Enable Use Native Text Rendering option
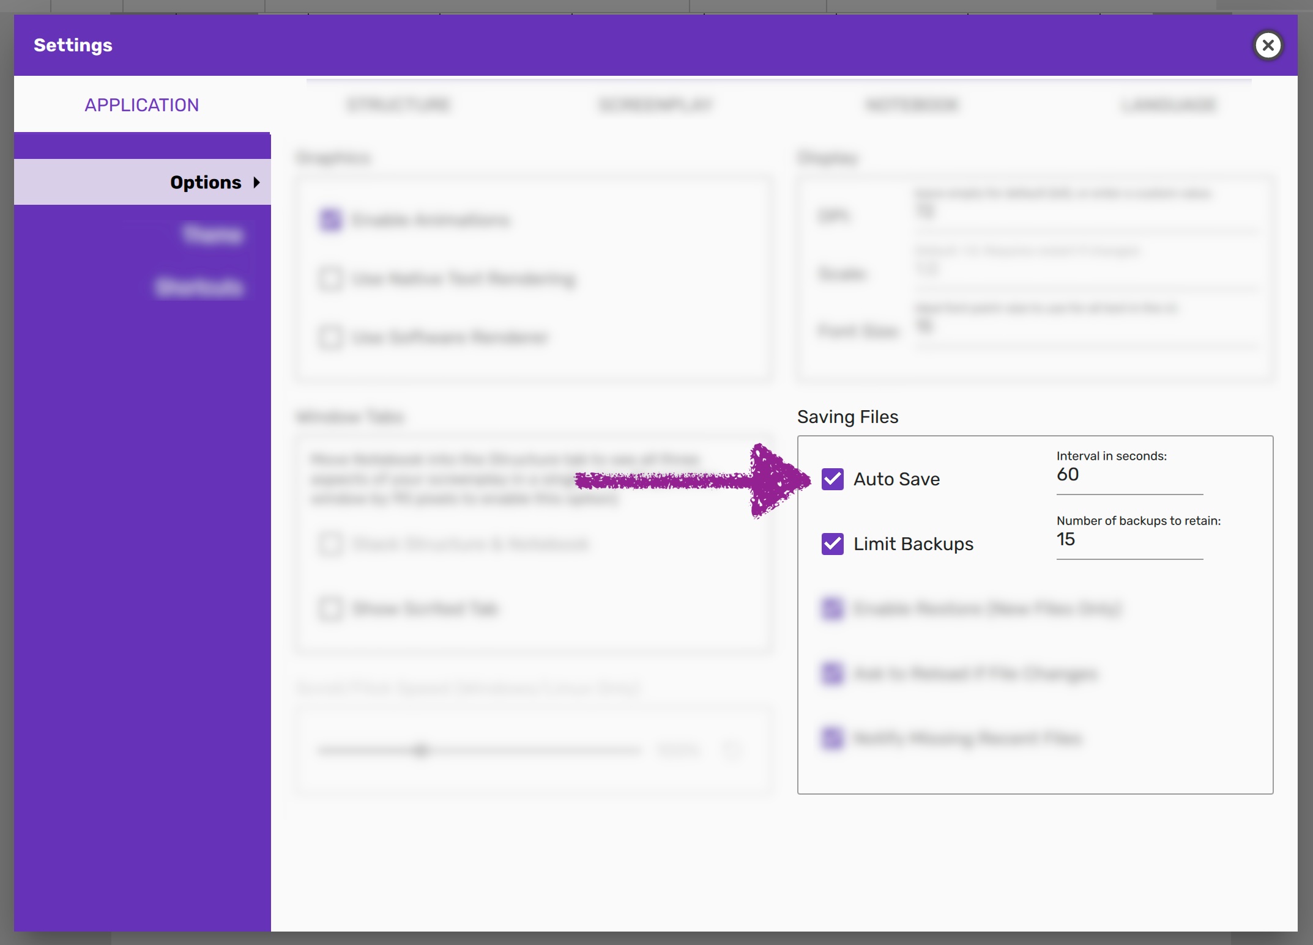 pyautogui.click(x=330, y=279)
